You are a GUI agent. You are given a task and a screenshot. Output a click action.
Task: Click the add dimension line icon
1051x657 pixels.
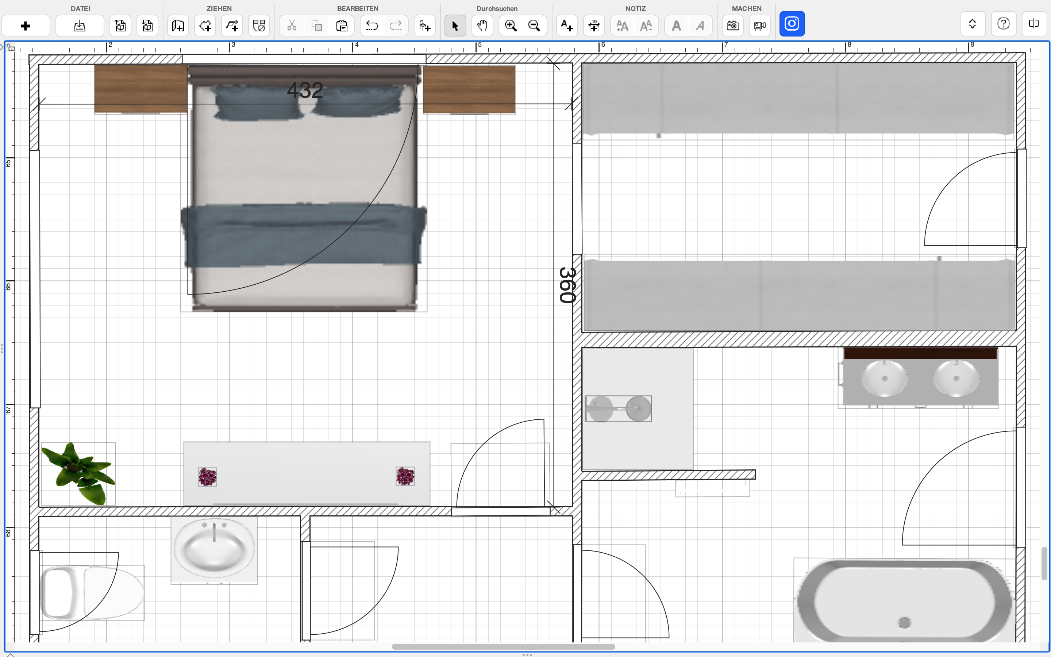click(x=594, y=26)
